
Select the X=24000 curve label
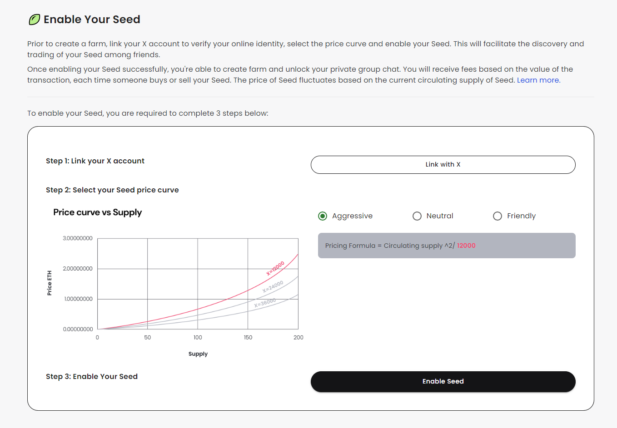coord(273,287)
